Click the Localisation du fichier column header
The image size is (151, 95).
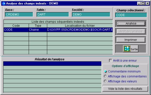click(80, 26)
